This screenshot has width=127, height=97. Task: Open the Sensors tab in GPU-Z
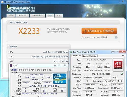tap(86, 56)
